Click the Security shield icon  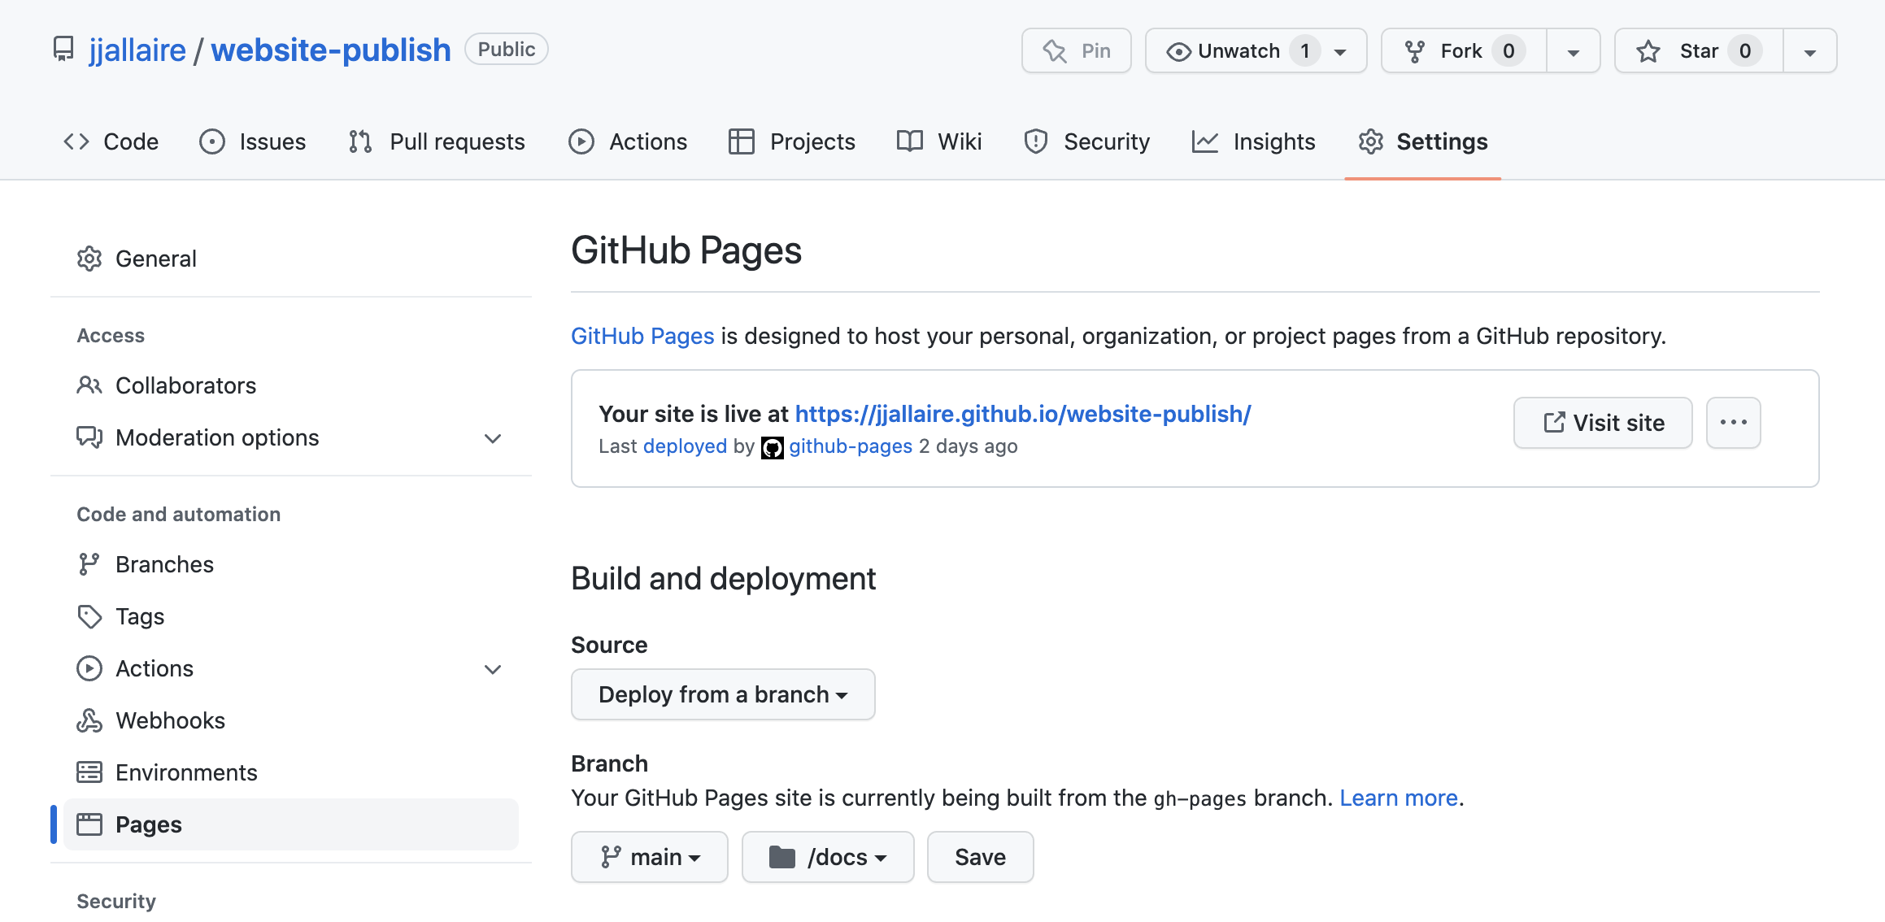[1035, 141]
